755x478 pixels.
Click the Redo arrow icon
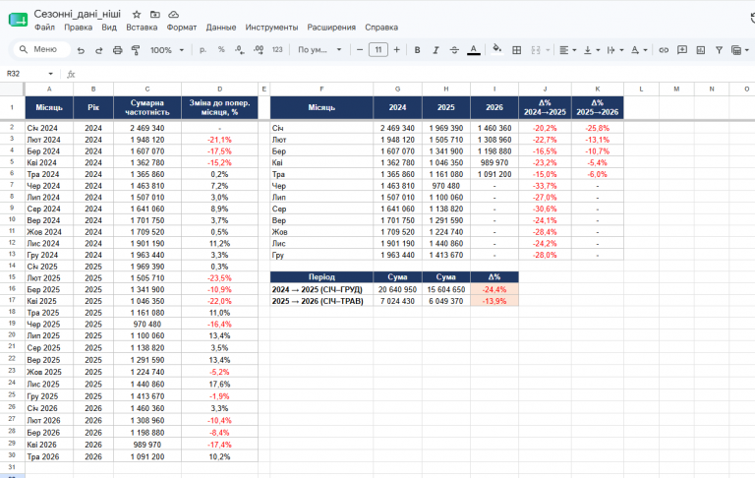coord(98,50)
